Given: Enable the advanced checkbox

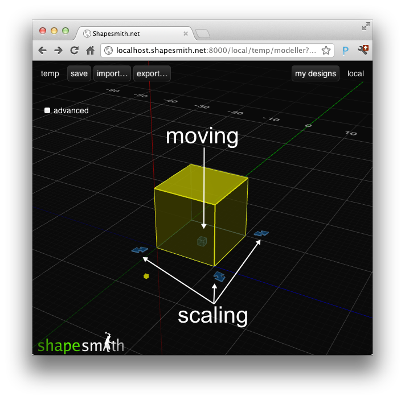Looking at the screenshot, I should point(48,110).
